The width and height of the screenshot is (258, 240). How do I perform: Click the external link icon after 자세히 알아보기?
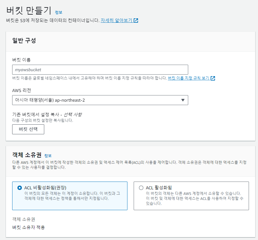(x=136, y=20)
